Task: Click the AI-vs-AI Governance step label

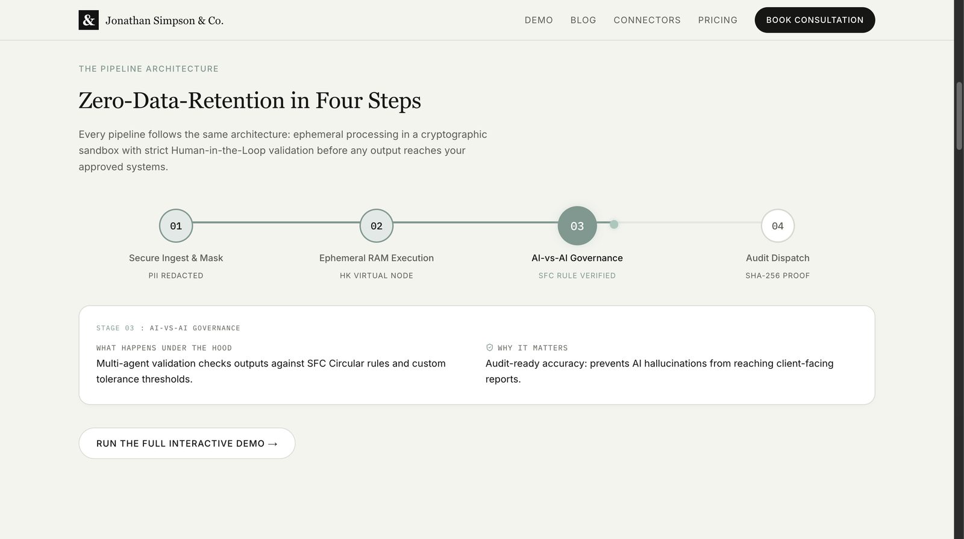Action: pos(577,258)
